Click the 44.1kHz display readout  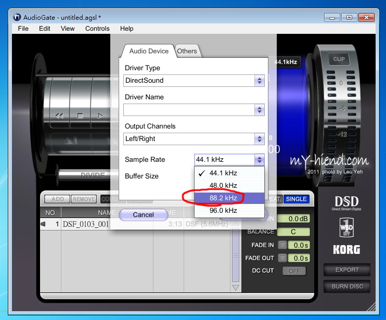(x=286, y=62)
